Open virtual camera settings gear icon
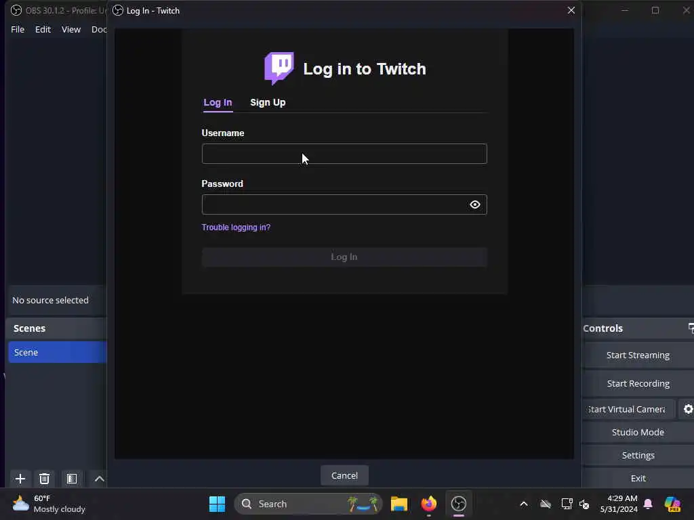 (688, 409)
